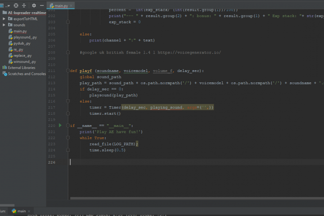Close the main.py editor tab

pos(71,5)
